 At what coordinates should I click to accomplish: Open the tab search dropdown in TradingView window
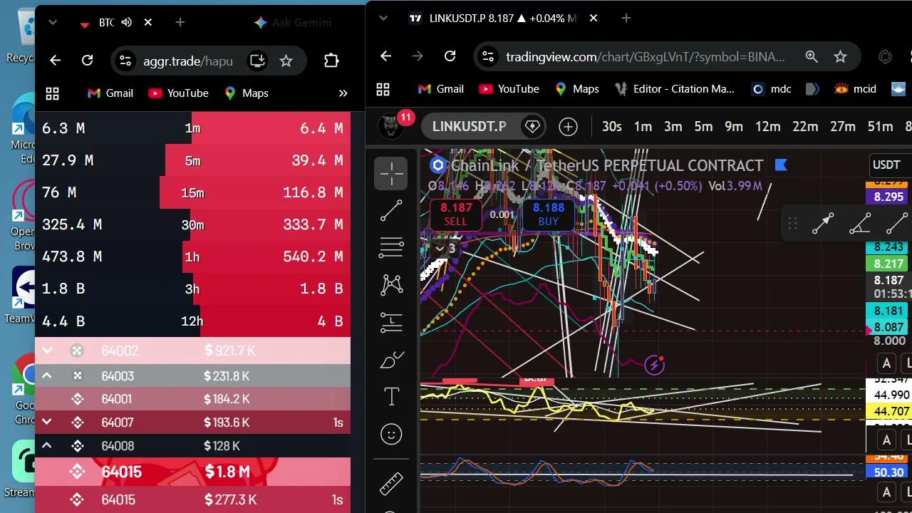(383, 18)
